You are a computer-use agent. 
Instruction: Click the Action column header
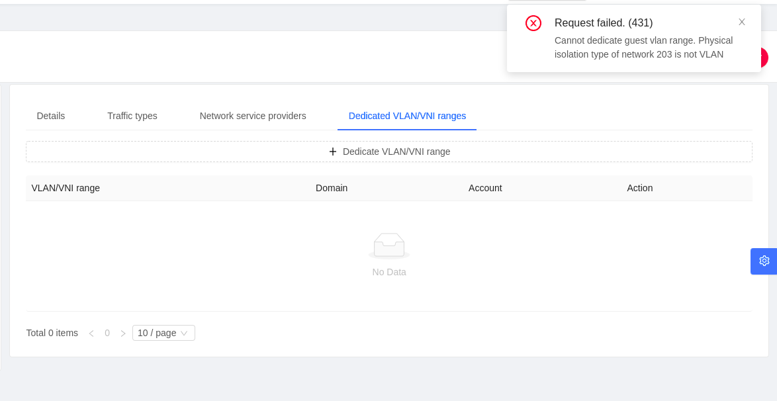pyautogui.click(x=640, y=188)
